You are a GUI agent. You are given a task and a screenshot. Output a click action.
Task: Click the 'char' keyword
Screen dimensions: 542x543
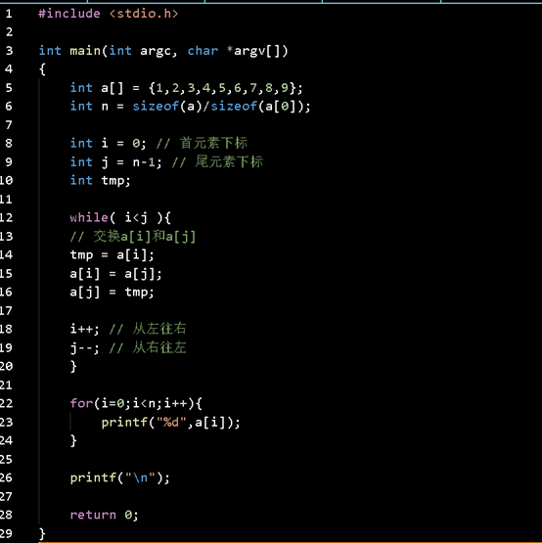(203, 51)
